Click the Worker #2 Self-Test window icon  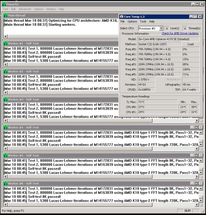click(5, 71)
